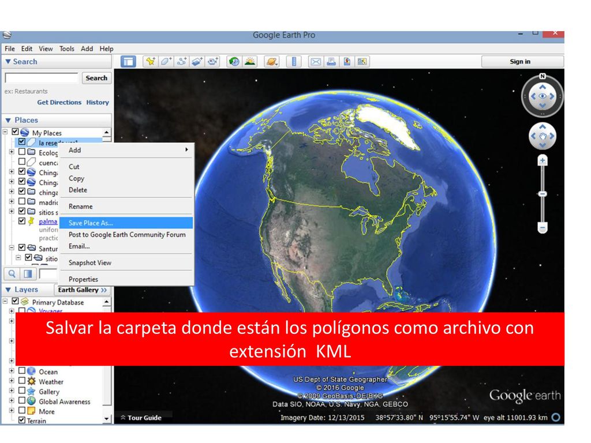Start the Record a Tour tool
This screenshot has height=443, width=591.
click(x=212, y=61)
